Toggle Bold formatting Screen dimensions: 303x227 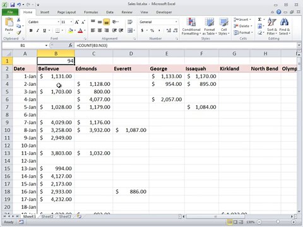coord(31,30)
